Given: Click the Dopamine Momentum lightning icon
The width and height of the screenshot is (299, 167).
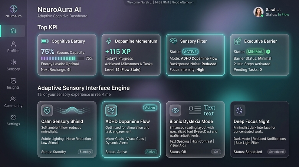Looking at the screenshot, I should tap(109, 41).
